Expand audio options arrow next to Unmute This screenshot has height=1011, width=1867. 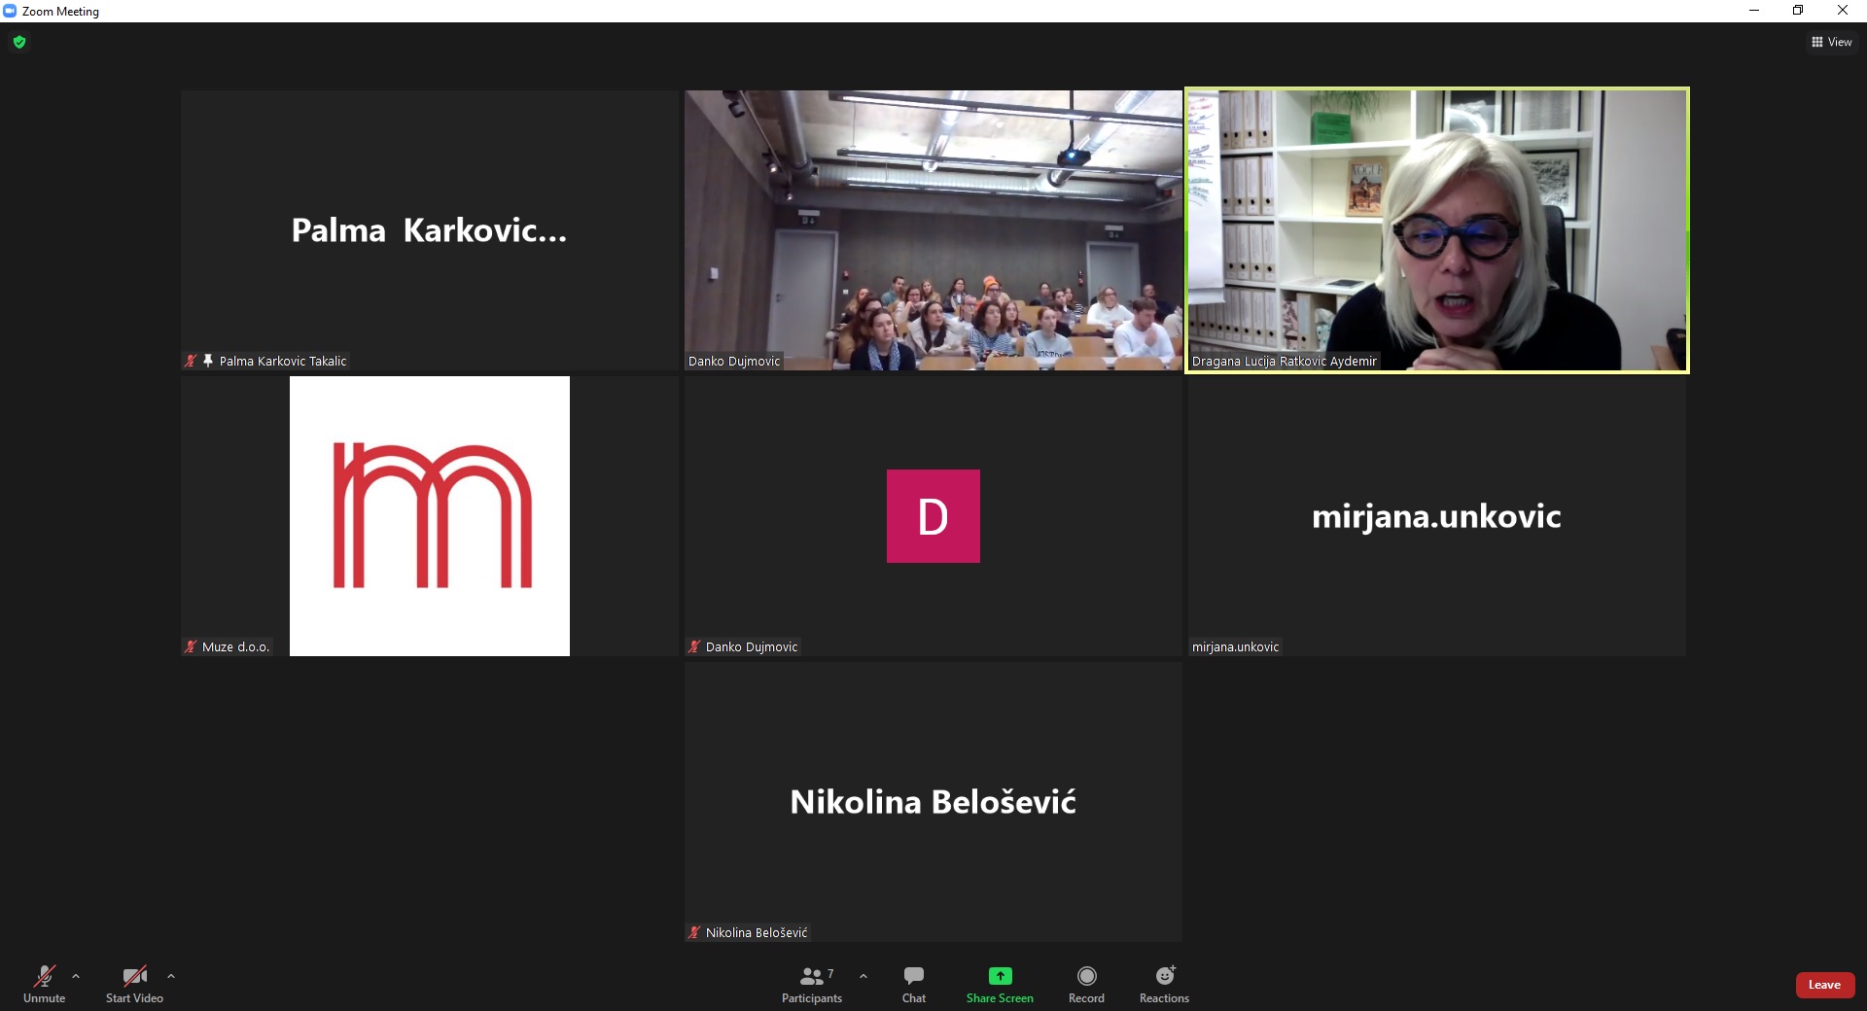[76, 976]
